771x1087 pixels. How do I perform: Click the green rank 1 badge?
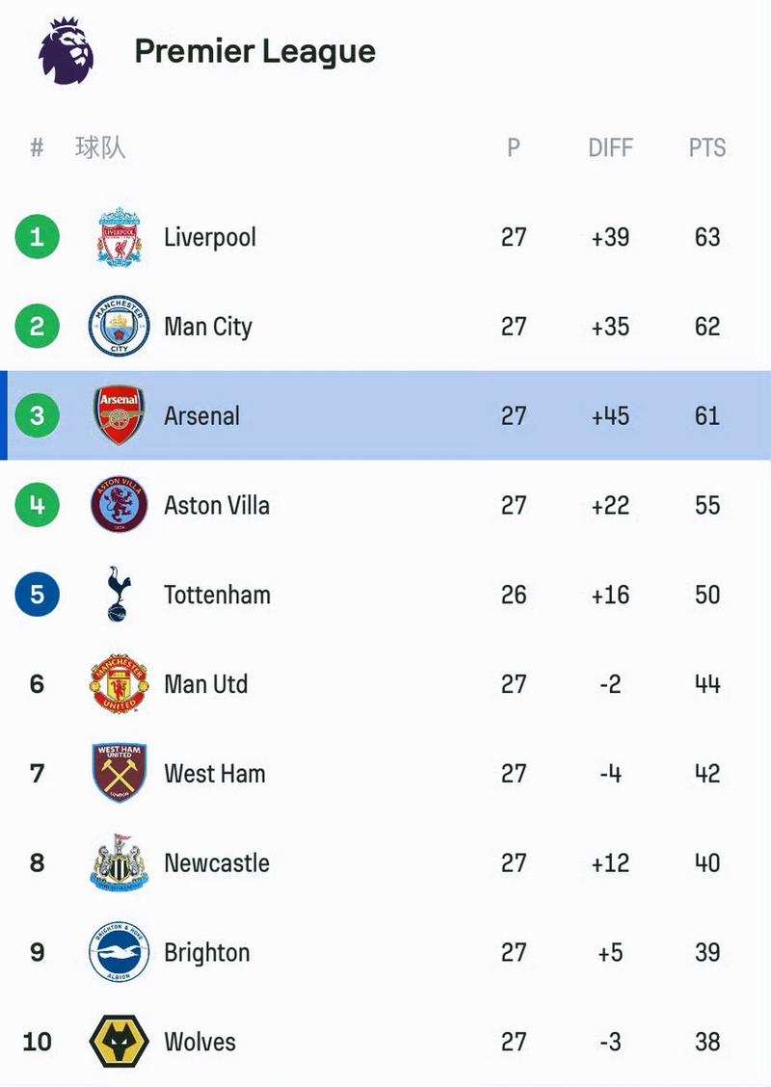[x=37, y=237]
